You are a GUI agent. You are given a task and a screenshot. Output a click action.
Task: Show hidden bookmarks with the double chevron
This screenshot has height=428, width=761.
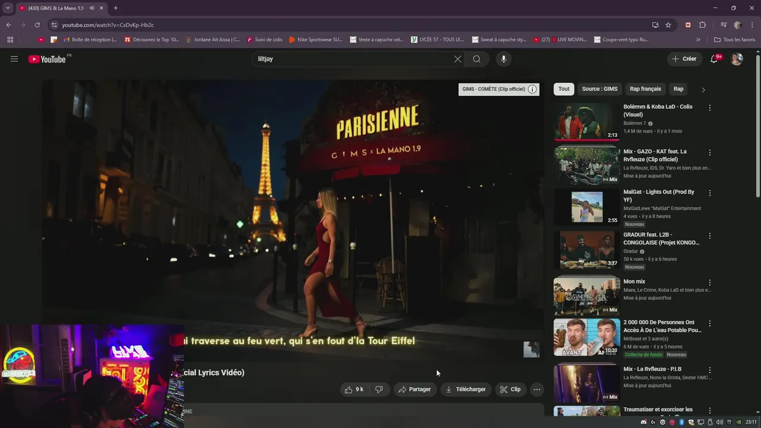coord(698,40)
